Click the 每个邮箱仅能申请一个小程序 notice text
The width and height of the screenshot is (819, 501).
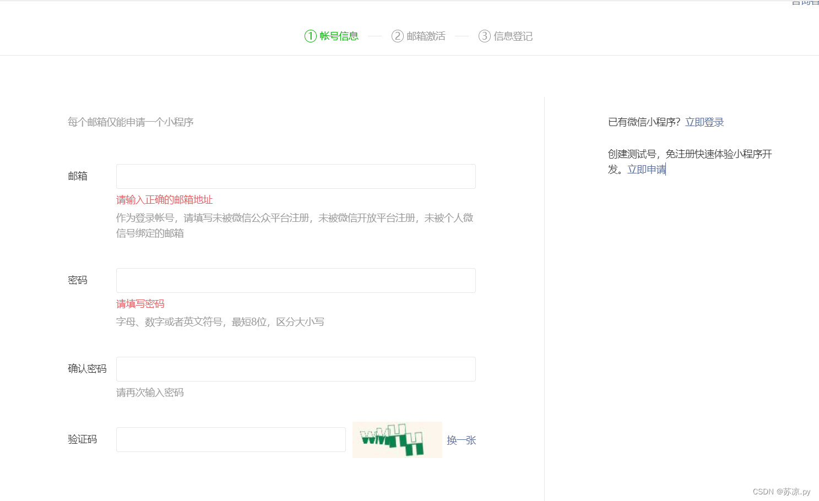tap(130, 122)
